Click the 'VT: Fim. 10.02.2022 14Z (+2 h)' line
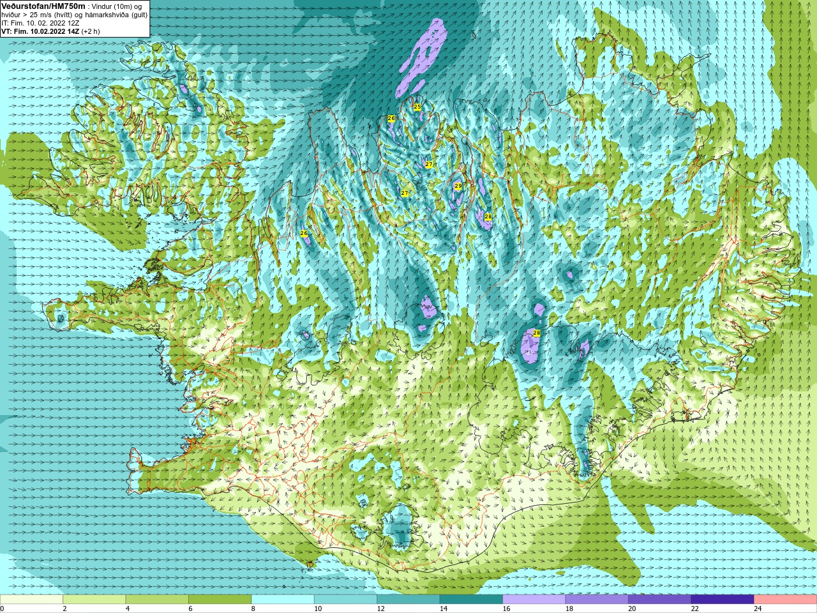 pos(50,31)
